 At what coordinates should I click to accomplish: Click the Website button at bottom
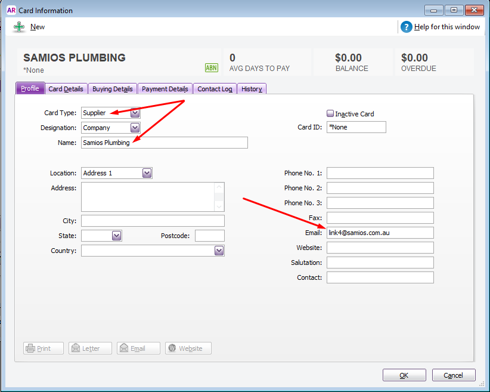(x=188, y=348)
